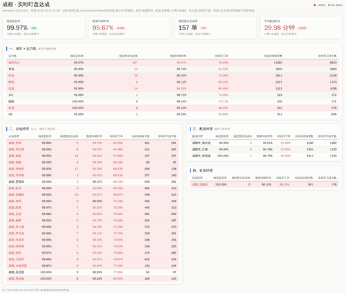Click the 2903 cell in city table
345x293 pixels.
[x=279, y=69]
